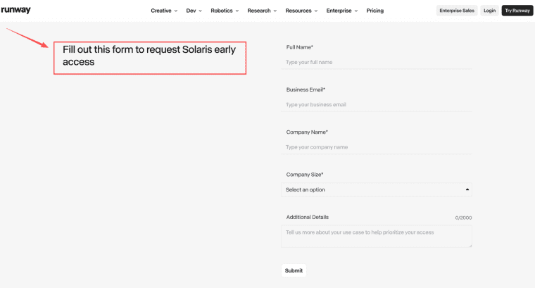Viewport: 535px width, 288px height.
Task: Click the Enterprise Sales button
Action: [x=457, y=11]
